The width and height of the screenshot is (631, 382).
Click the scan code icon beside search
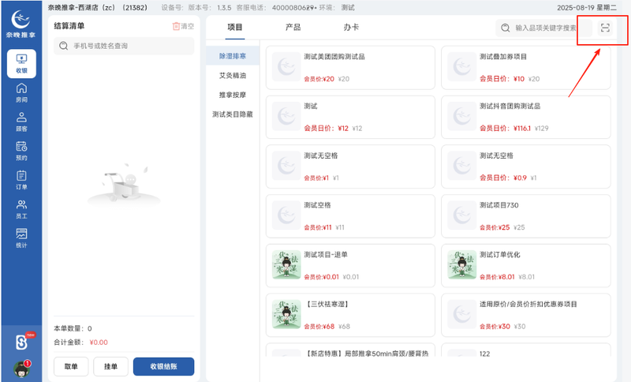pos(605,28)
